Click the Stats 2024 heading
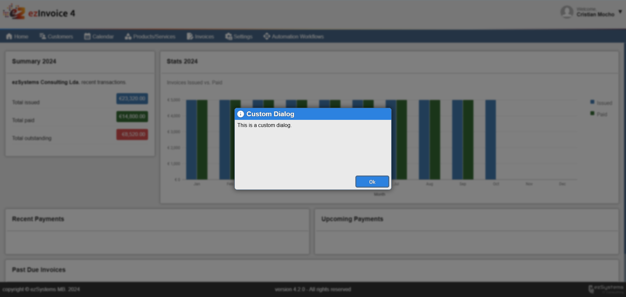Viewport: 626px width, 297px height. click(182, 62)
